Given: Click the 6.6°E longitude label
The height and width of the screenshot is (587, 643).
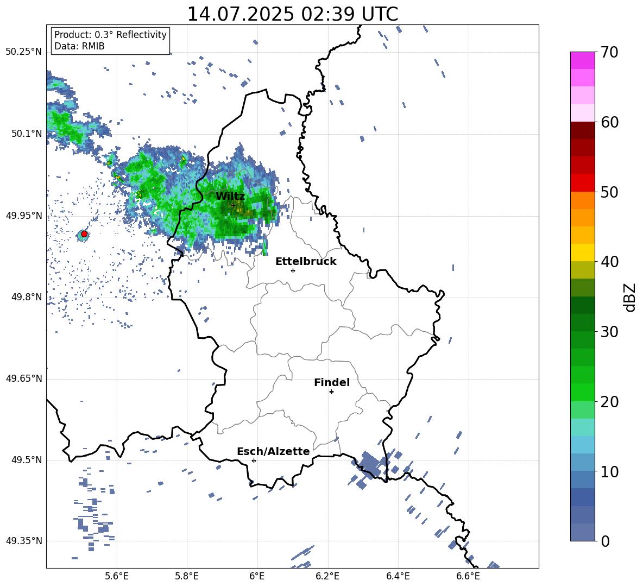Looking at the screenshot, I should click(x=468, y=576).
